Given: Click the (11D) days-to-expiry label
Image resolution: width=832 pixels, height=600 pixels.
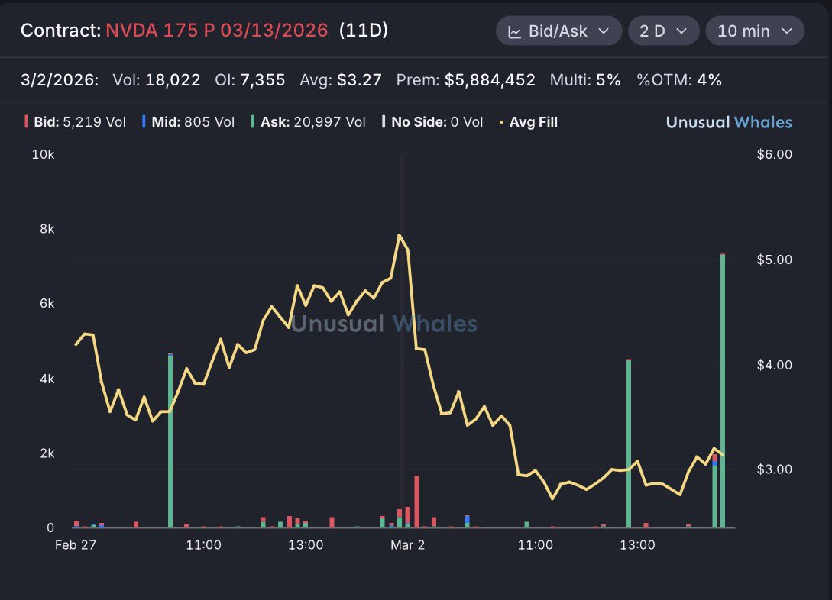Looking at the screenshot, I should tap(364, 31).
